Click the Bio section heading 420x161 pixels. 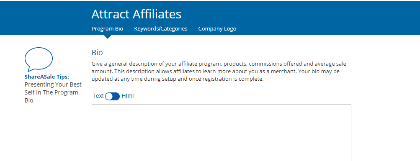[97, 52]
